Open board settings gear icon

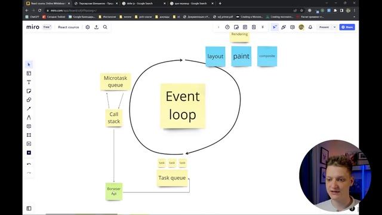coord(88,27)
